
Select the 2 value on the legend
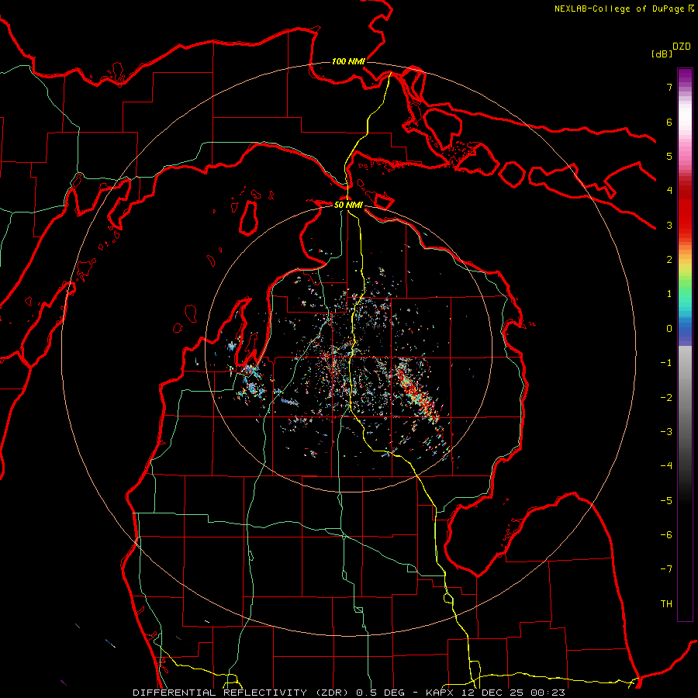pyautogui.click(x=669, y=260)
